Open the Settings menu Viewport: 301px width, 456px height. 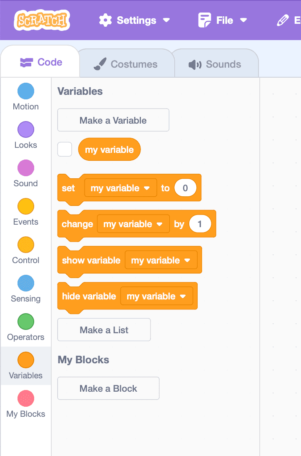tap(134, 20)
